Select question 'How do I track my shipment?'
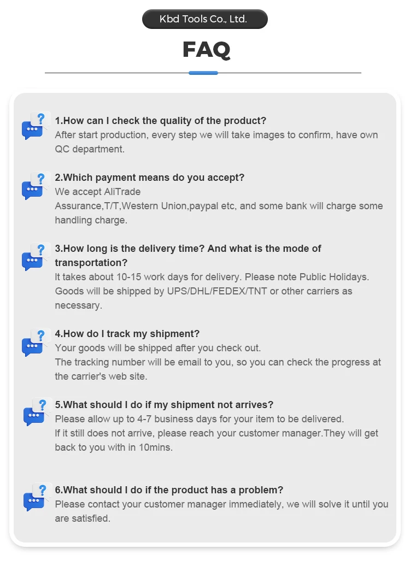 click(127, 334)
